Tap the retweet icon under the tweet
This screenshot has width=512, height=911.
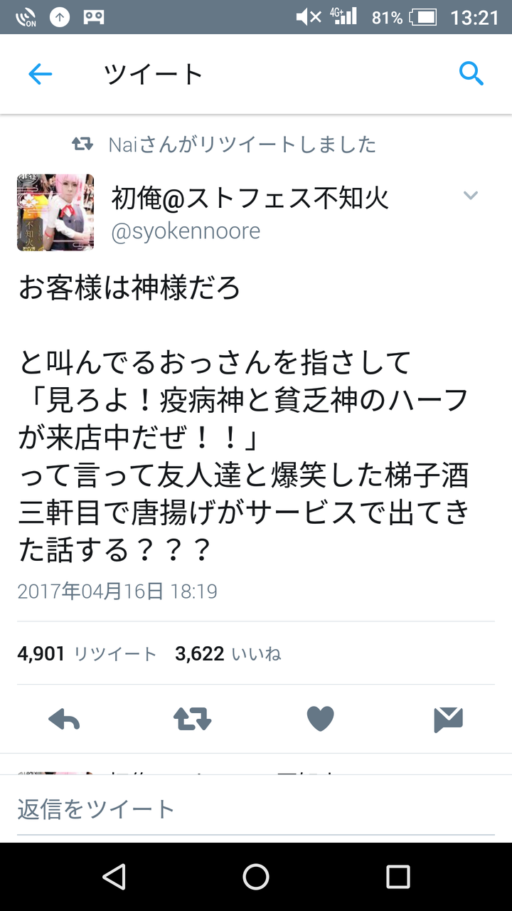click(192, 720)
